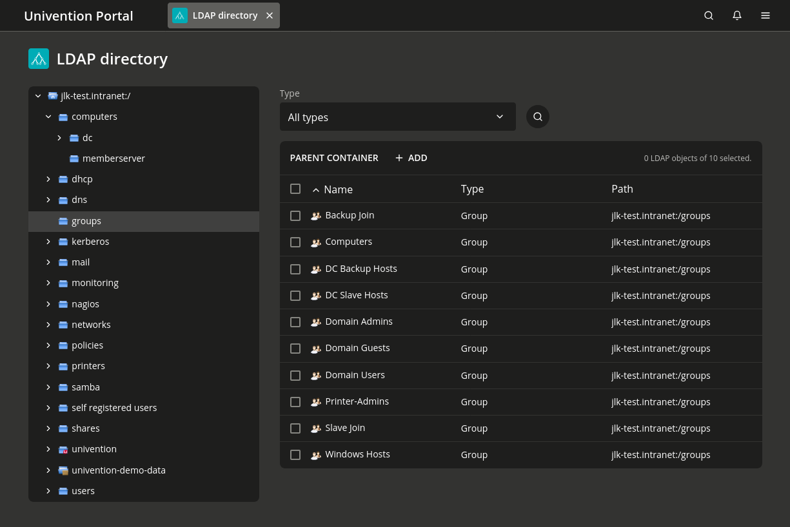Tick the checkbox for Domain Users
Viewport: 790px width, 527px height.
coord(295,376)
